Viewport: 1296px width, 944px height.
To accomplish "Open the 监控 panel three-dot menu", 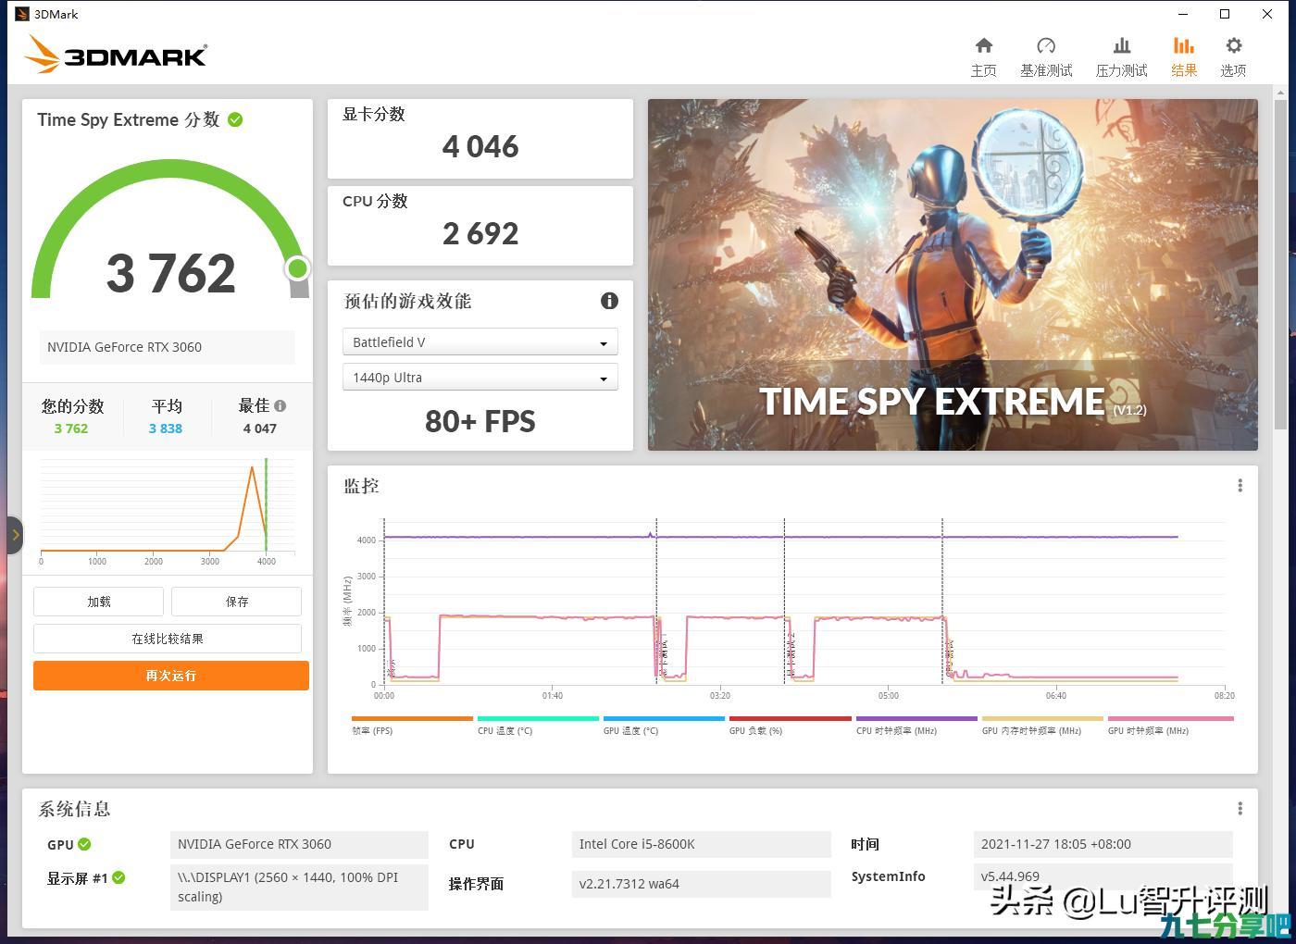I will click(x=1240, y=485).
